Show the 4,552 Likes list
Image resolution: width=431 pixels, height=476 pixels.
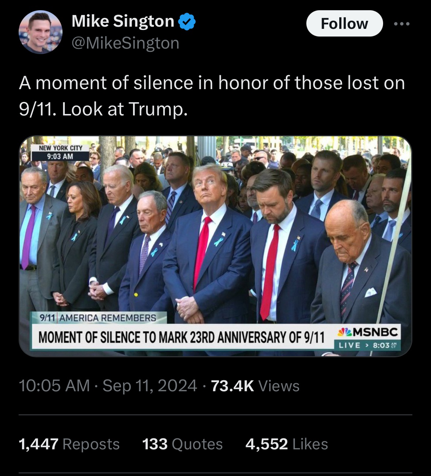tap(287, 444)
